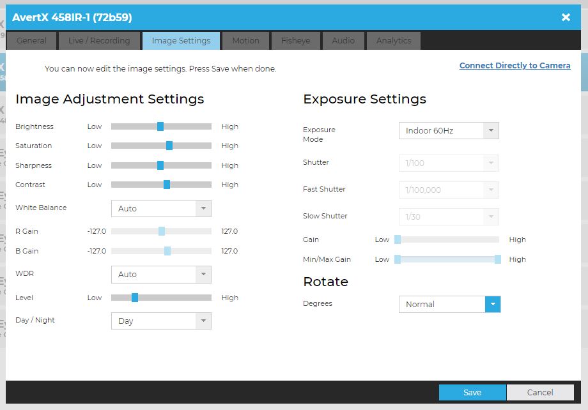
Task: Switch to the Audio tab
Action: (x=343, y=40)
